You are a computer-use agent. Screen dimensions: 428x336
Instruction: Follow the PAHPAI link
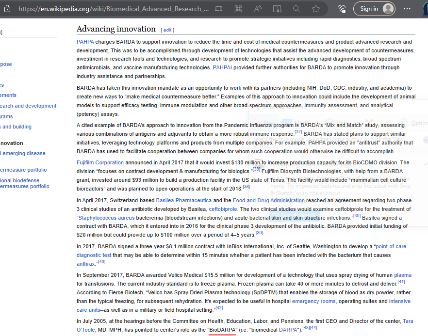[x=222, y=67]
